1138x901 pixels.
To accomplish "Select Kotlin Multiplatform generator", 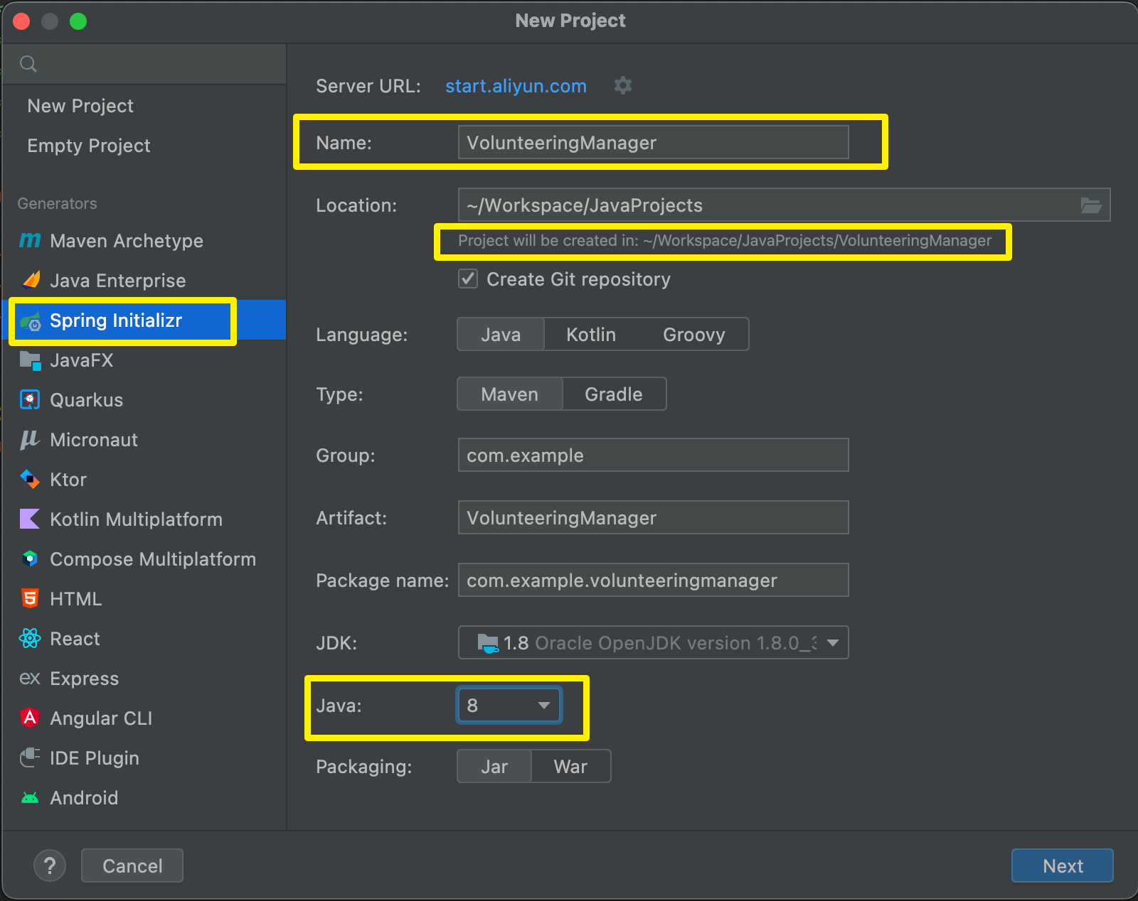I will (144, 519).
